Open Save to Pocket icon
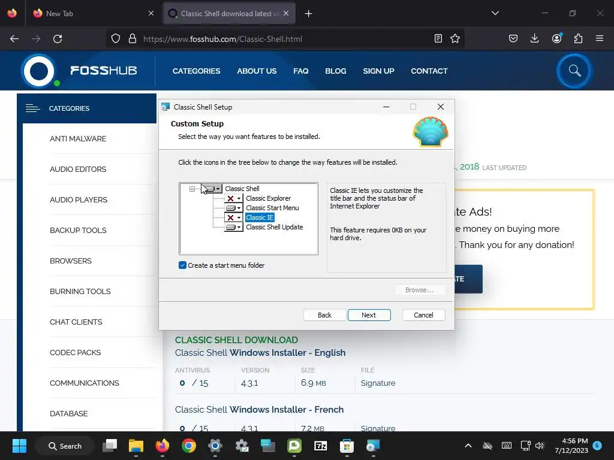Image resolution: width=614 pixels, height=460 pixels. click(513, 39)
